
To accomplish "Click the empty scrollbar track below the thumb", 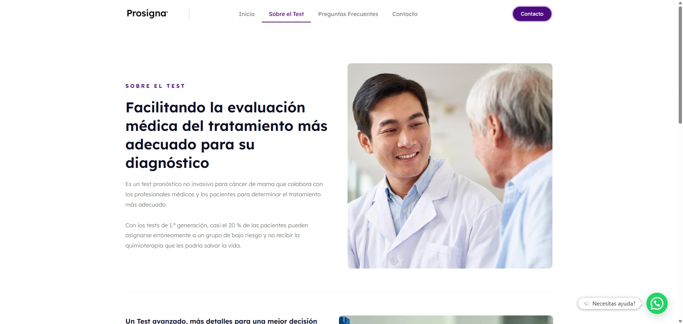I will point(680,221).
